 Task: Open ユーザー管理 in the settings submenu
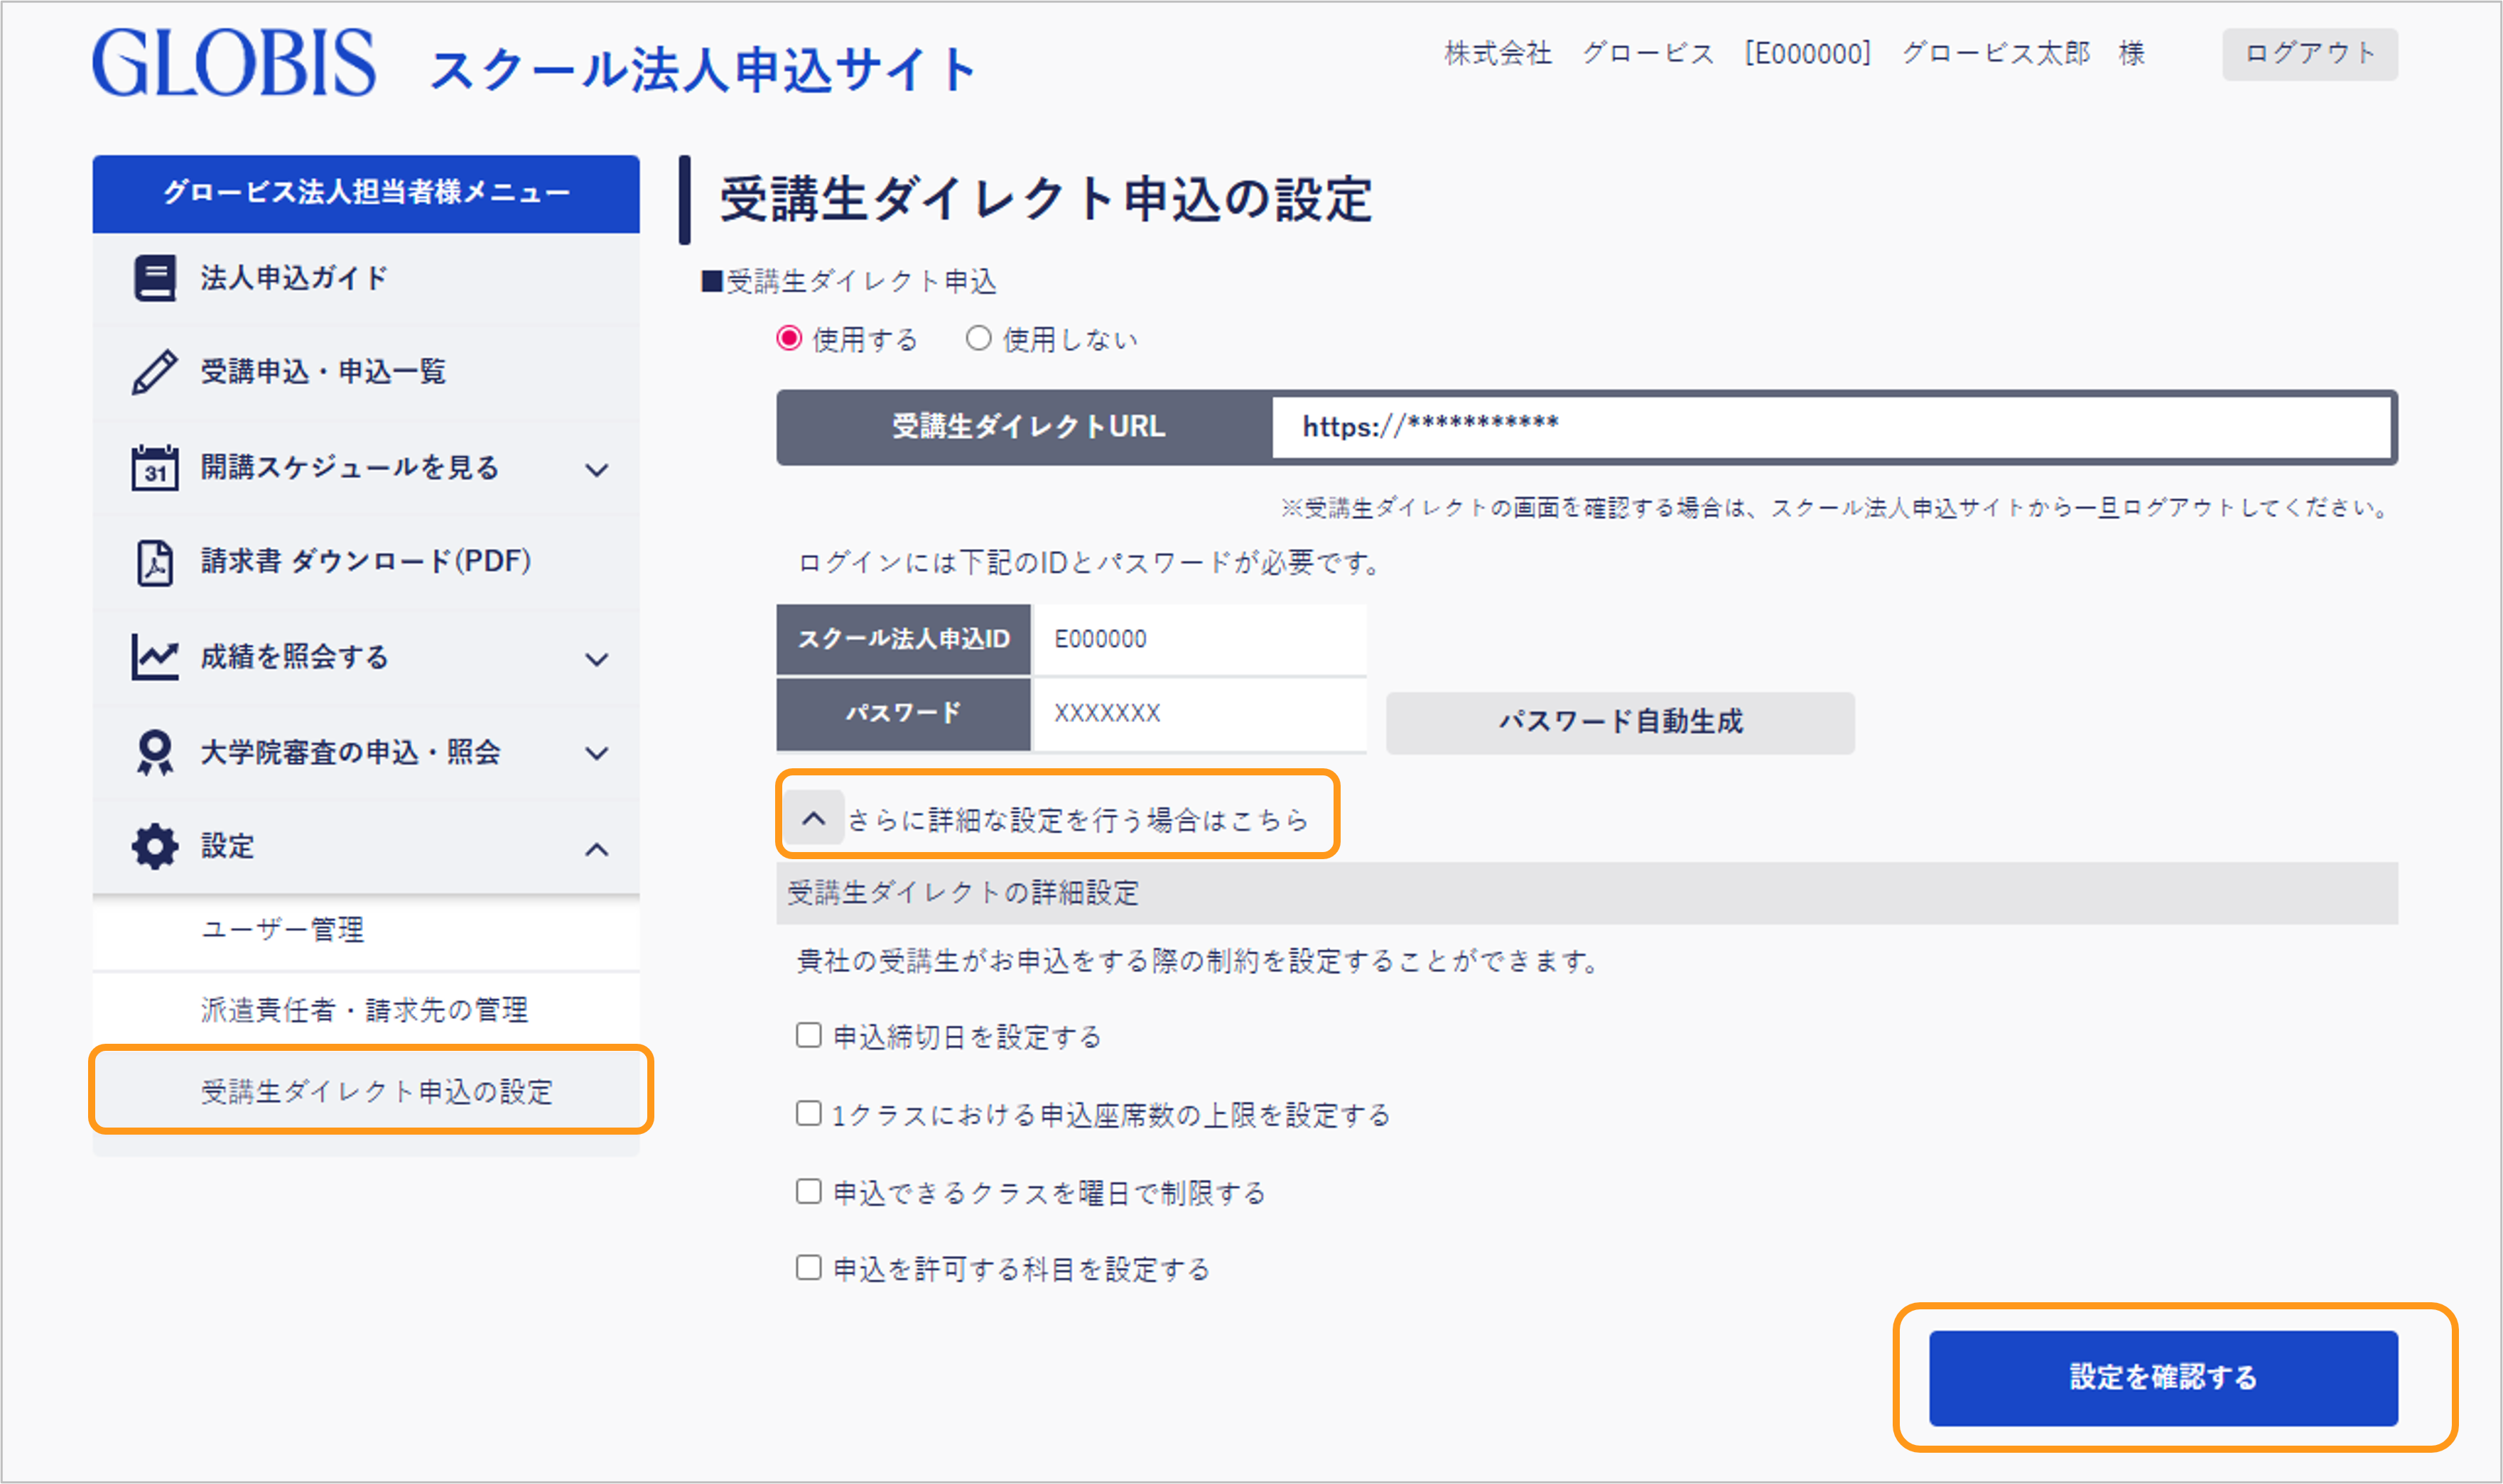(x=283, y=930)
